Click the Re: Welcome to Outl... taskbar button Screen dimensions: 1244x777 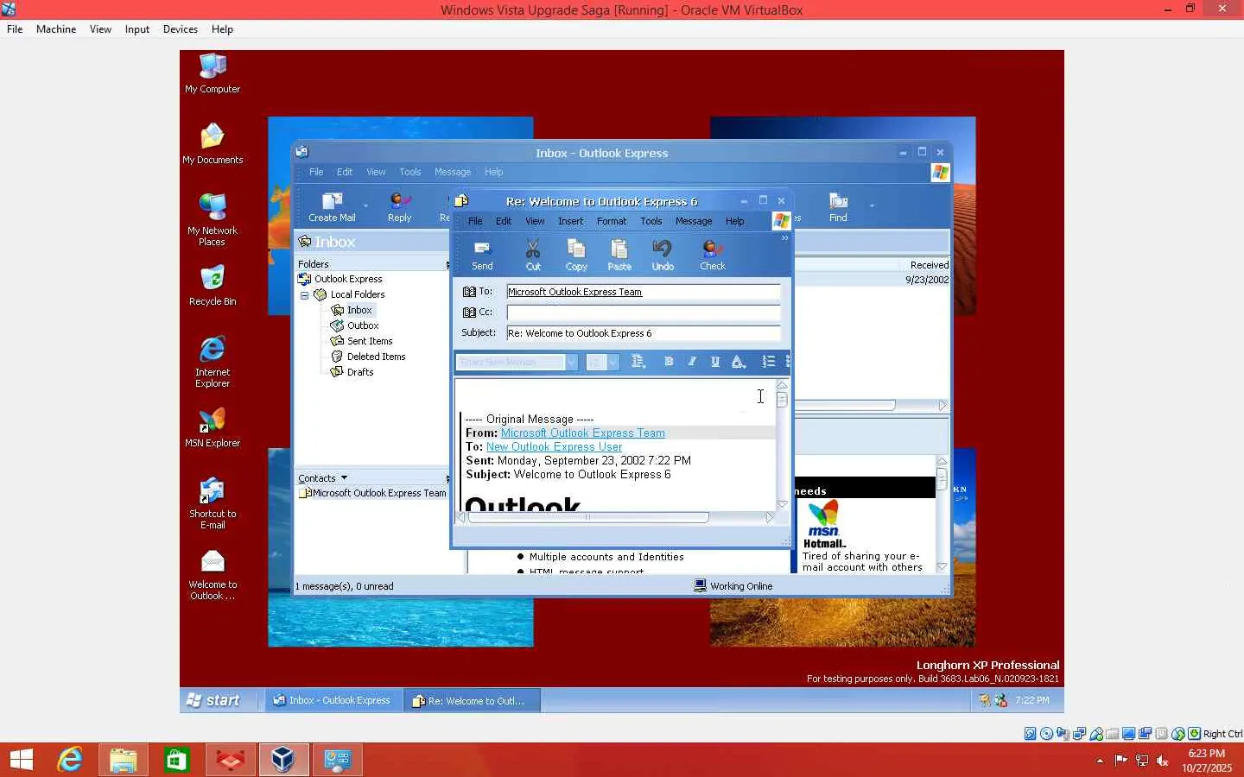pyautogui.click(x=471, y=700)
